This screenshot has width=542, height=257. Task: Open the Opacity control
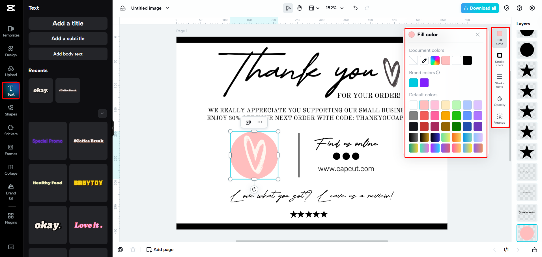[x=500, y=101]
